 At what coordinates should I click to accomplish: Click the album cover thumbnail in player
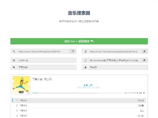point(21,85)
